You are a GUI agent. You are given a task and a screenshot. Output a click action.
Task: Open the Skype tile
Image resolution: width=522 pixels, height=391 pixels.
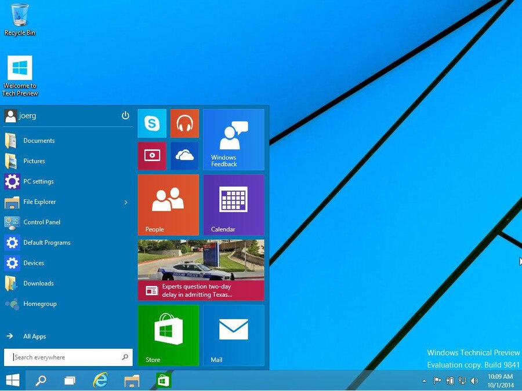[151, 123]
